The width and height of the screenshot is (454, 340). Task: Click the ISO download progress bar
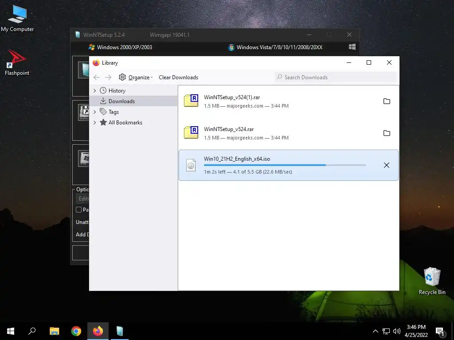(285, 165)
